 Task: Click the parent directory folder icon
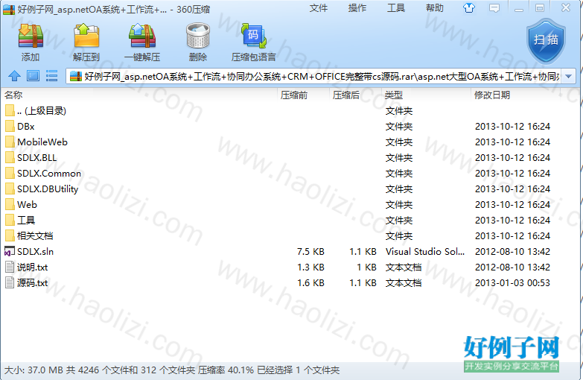[10, 110]
